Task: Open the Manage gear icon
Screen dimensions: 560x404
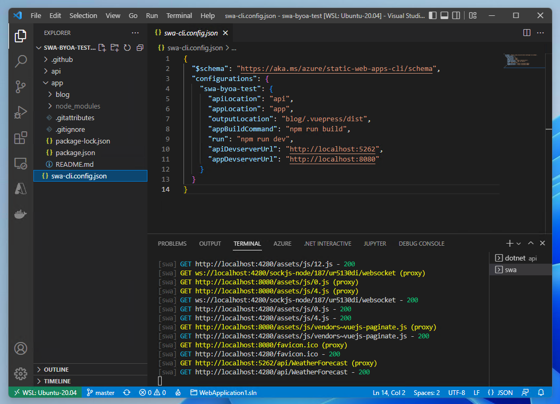Action: coord(20,374)
